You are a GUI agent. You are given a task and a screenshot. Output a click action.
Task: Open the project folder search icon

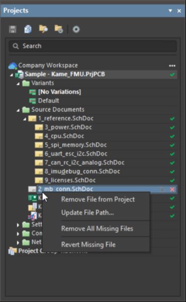43,29
